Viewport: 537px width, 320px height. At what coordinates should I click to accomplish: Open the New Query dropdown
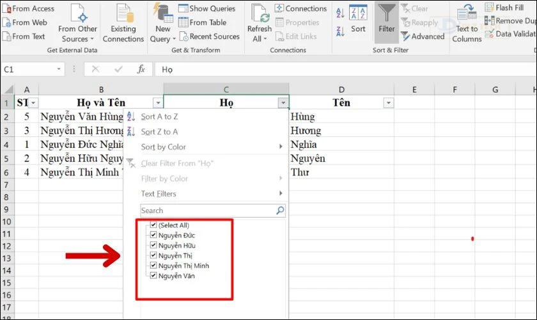(x=162, y=23)
